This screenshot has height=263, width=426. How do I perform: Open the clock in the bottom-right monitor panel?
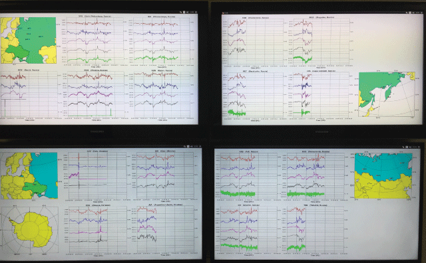tap(415, 147)
